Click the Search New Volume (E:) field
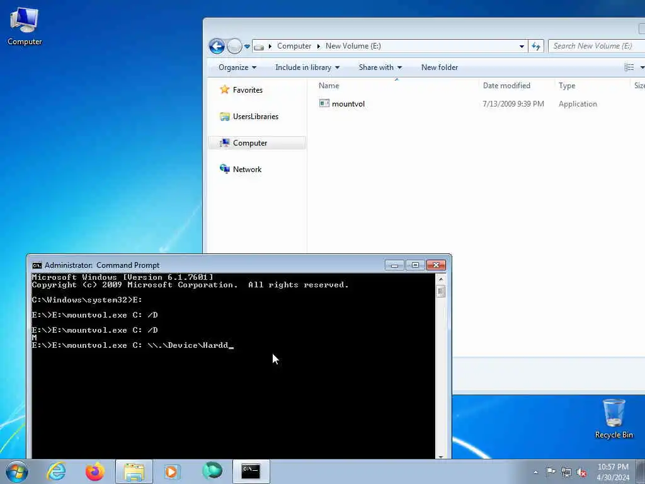This screenshot has height=484, width=645. click(x=597, y=46)
